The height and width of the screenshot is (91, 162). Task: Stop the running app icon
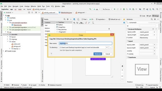136,9
